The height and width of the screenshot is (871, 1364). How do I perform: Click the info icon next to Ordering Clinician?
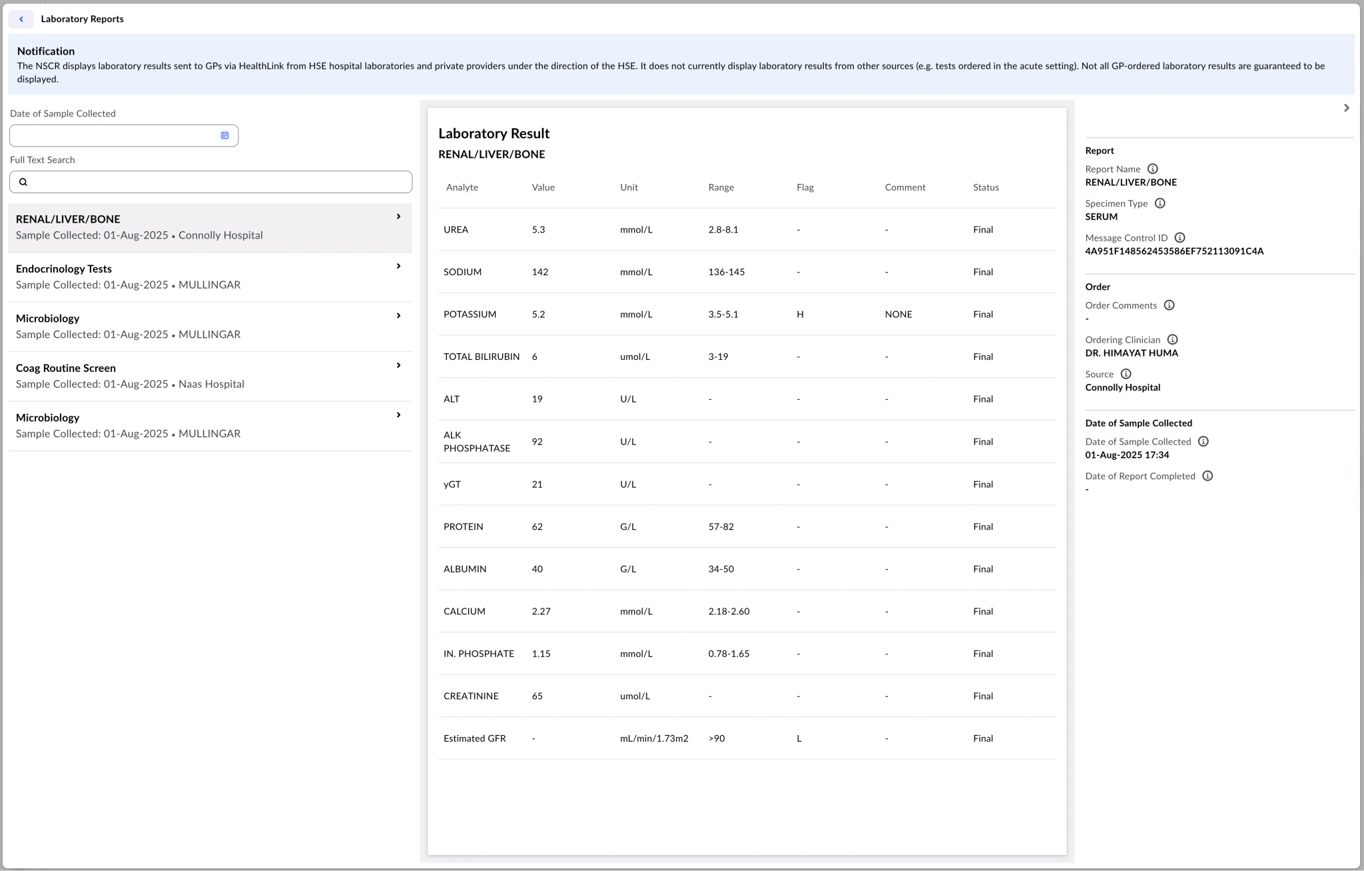(1173, 339)
